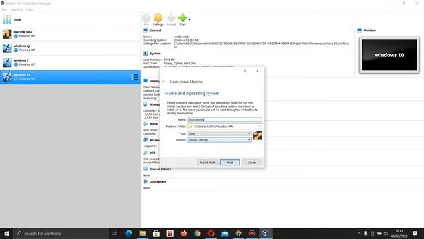
Task: Click the Cancel button in the dialog
Action: click(252, 162)
